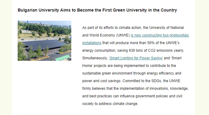Screen dimensions: 209x115
Task: Click the '(UNWE)' abbreviation in the paragraph
Action: pos(123,35)
